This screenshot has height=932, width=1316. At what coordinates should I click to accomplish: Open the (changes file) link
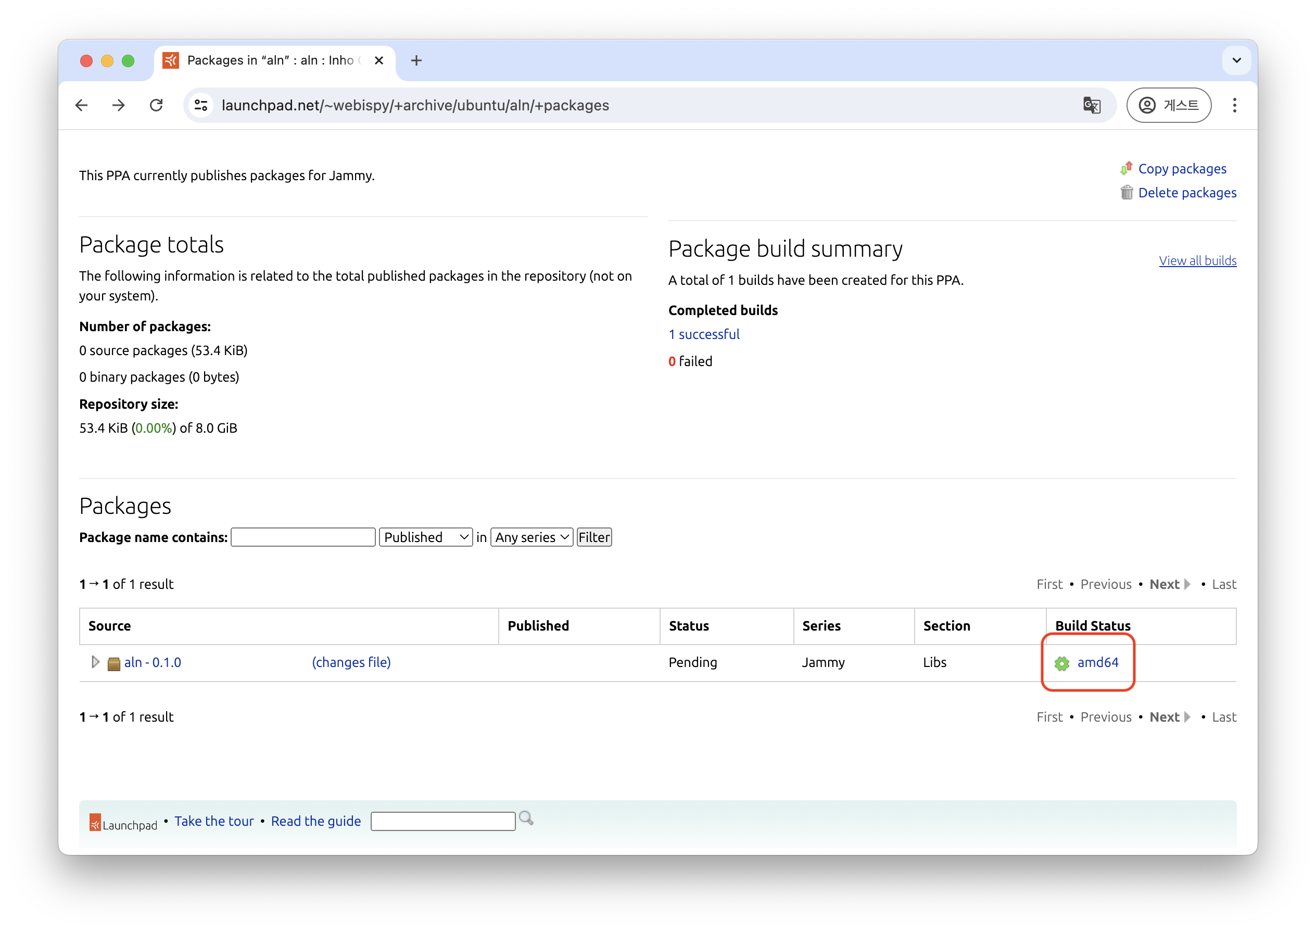click(351, 662)
